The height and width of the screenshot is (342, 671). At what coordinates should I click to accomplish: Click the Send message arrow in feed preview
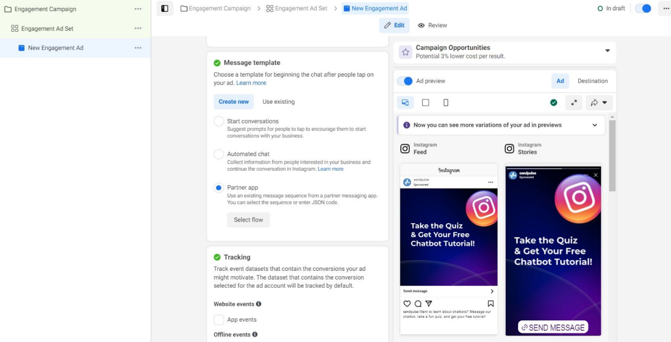tap(492, 291)
